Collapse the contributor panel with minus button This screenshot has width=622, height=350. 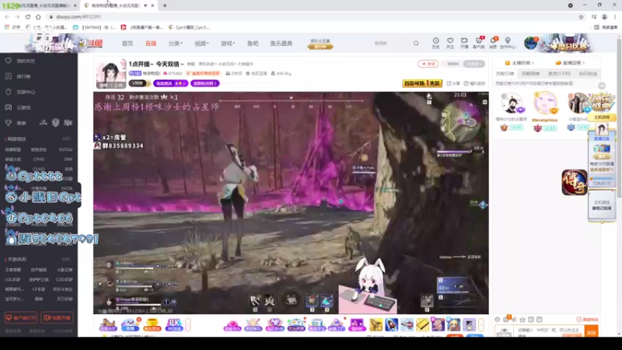602,86
